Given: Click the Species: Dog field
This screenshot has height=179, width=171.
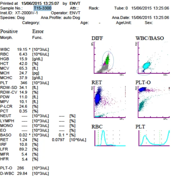Looking at the screenshot, I should [x=12, y=18].
